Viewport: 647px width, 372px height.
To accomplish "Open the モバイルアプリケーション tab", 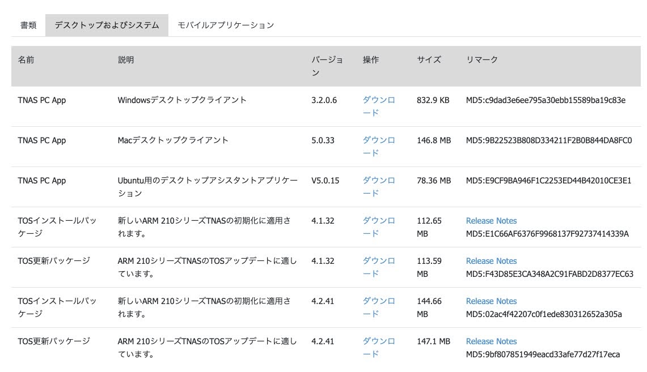I will 226,25.
